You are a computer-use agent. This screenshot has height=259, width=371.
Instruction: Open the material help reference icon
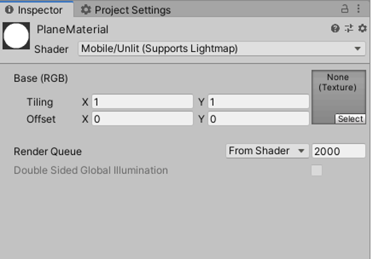click(335, 28)
